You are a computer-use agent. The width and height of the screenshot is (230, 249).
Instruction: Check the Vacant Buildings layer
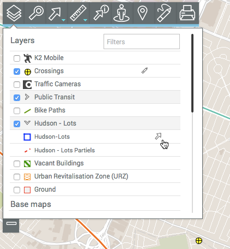[17, 164]
